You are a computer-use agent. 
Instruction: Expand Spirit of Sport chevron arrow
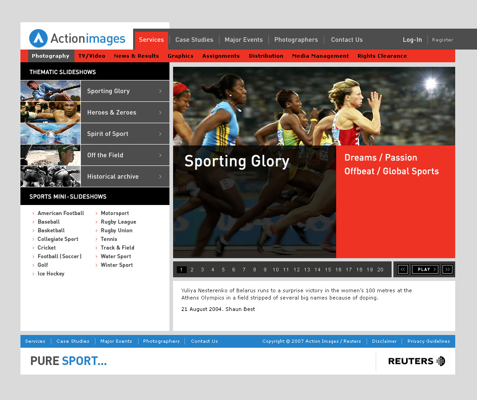[x=160, y=134]
